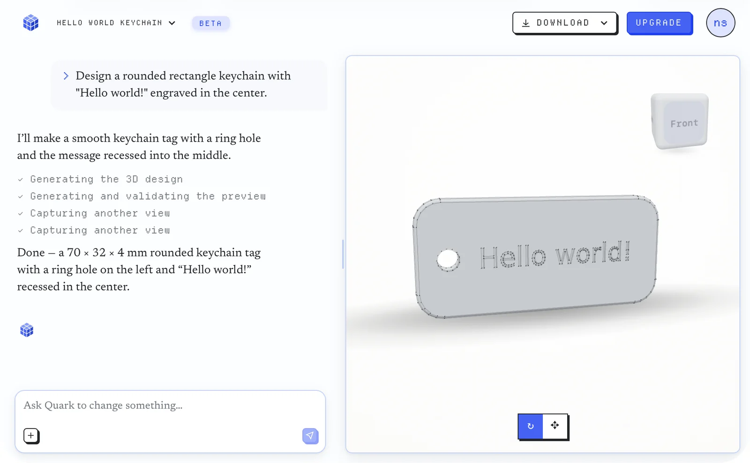Viewport: 750px width, 463px height.
Task: Open the 'ns' user avatar menu
Action: 720,22
